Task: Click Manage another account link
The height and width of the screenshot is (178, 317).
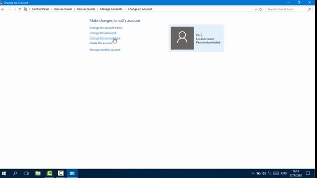Action: [105, 50]
